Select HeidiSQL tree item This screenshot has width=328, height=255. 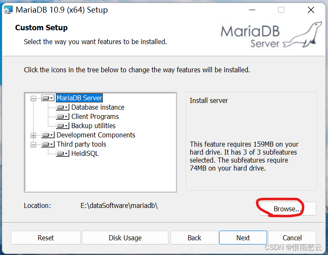85,153
